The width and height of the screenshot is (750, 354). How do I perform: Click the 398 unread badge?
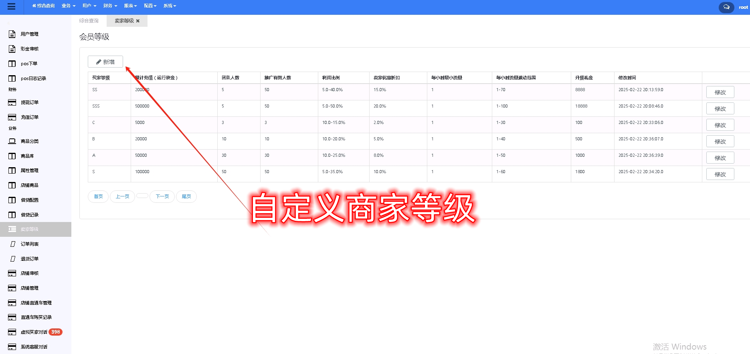56,332
